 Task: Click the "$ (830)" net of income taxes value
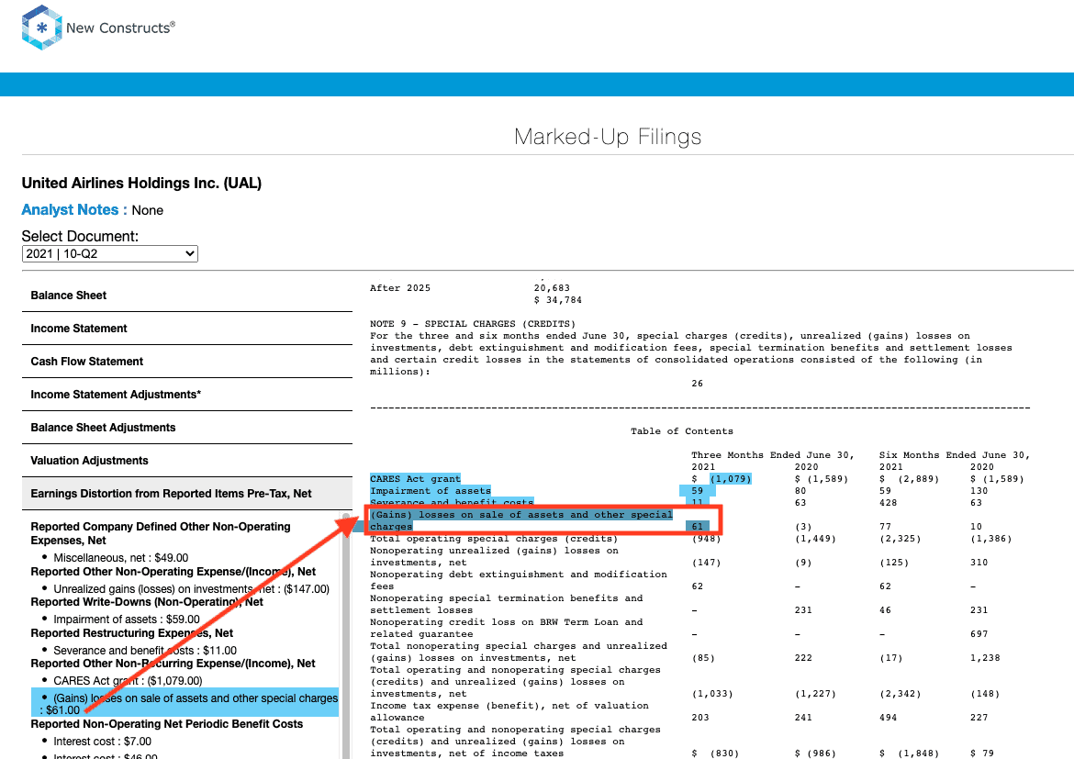[x=715, y=753]
